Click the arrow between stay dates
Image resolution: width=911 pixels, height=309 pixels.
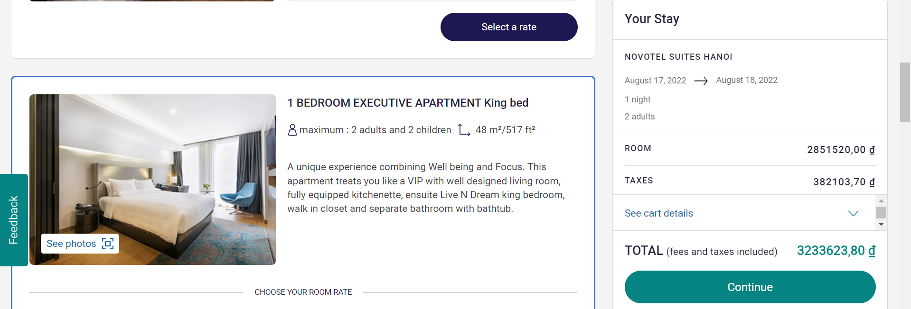pyautogui.click(x=701, y=81)
